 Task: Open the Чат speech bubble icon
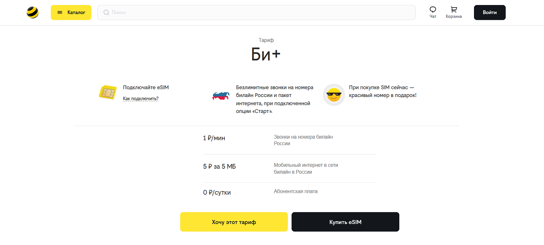click(433, 10)
